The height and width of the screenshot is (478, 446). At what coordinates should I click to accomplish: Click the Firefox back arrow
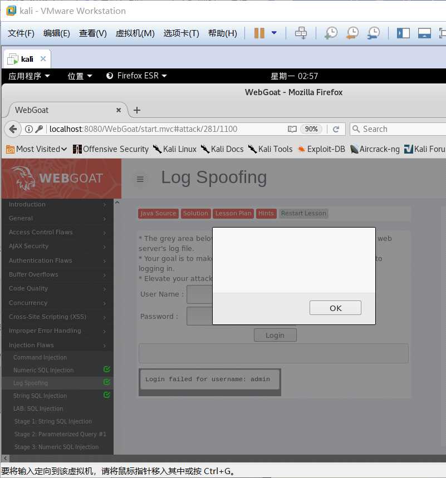point(13,129)
